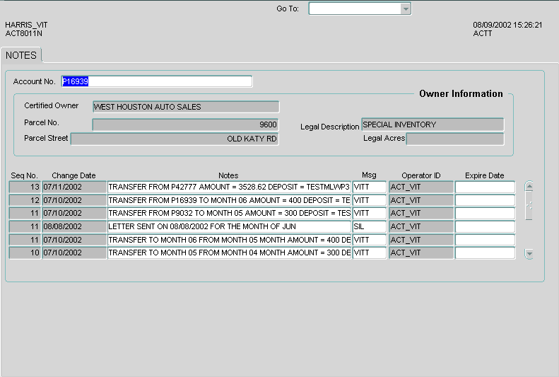The image size is (559, 377).
Task: Click Expire Date cell for Seq No. 13
Action: 485,187
